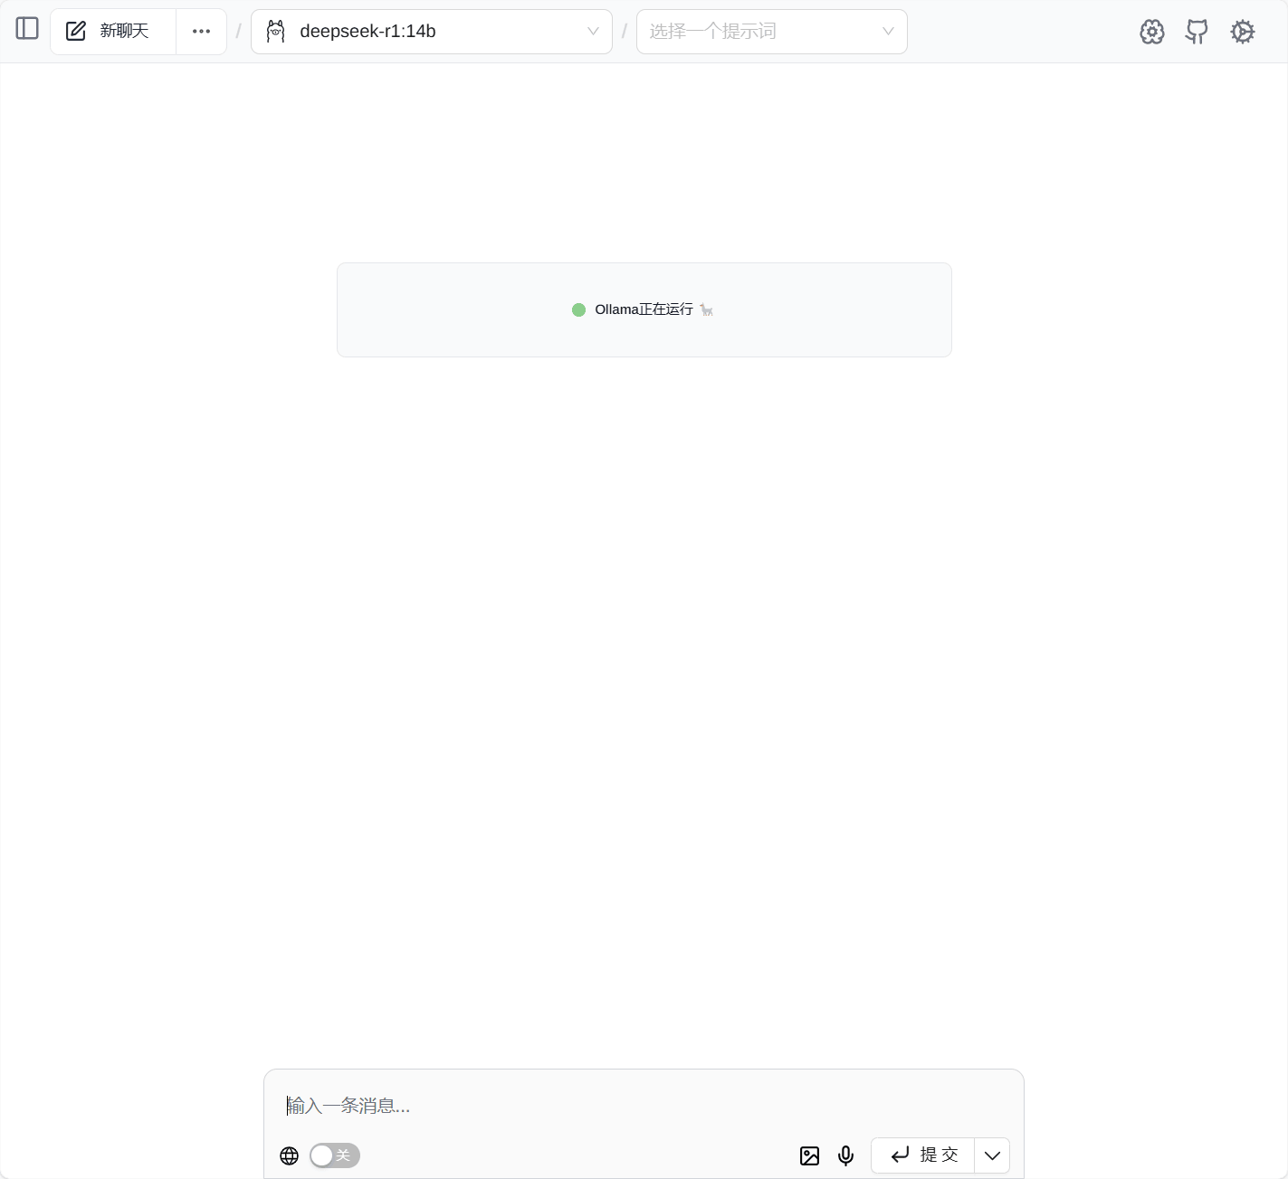Activate the microphone voice input
The image size is (1288, 1179).
coord(846,1155)
